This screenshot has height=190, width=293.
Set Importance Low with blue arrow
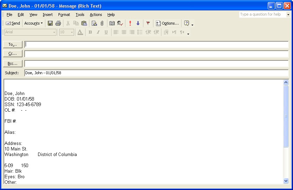tap(138, 23)
